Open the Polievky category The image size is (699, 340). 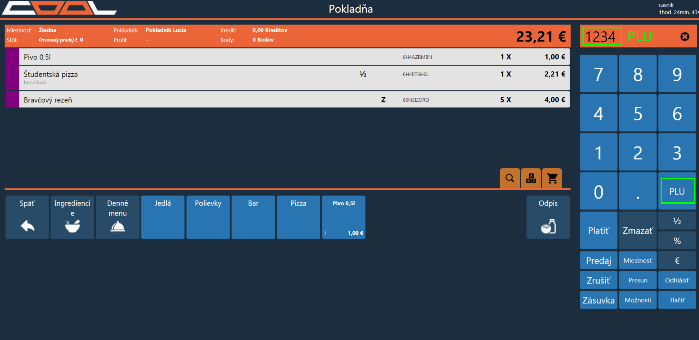click(208, 217)
